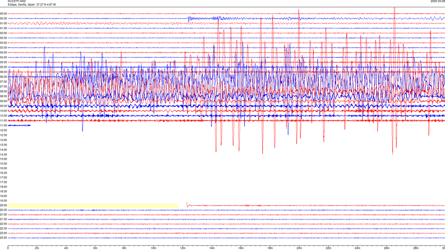This screenshot has height=250, width=445.
Task: Select the 03:00 time row label
Action: (x=3, y=43)
